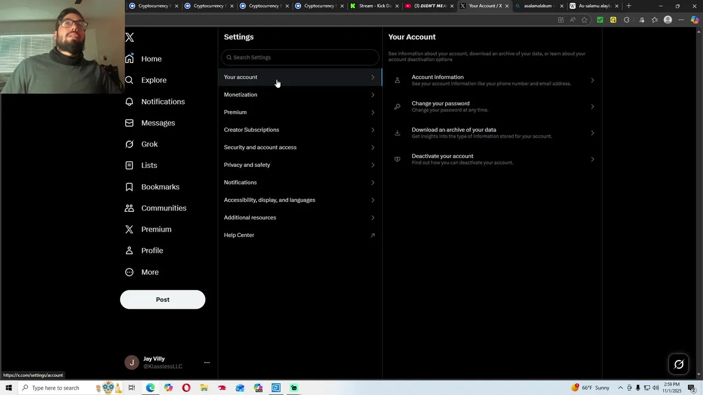Open Grok in the sidebar
The height and width of the screenshot is (395, 703).
(141, 144)
